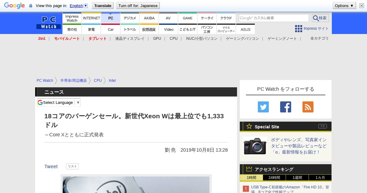The width and height of the screenshot is (367, 193).
Task: Click Intel breadcrumb link
Action: [x=112, y=81]
